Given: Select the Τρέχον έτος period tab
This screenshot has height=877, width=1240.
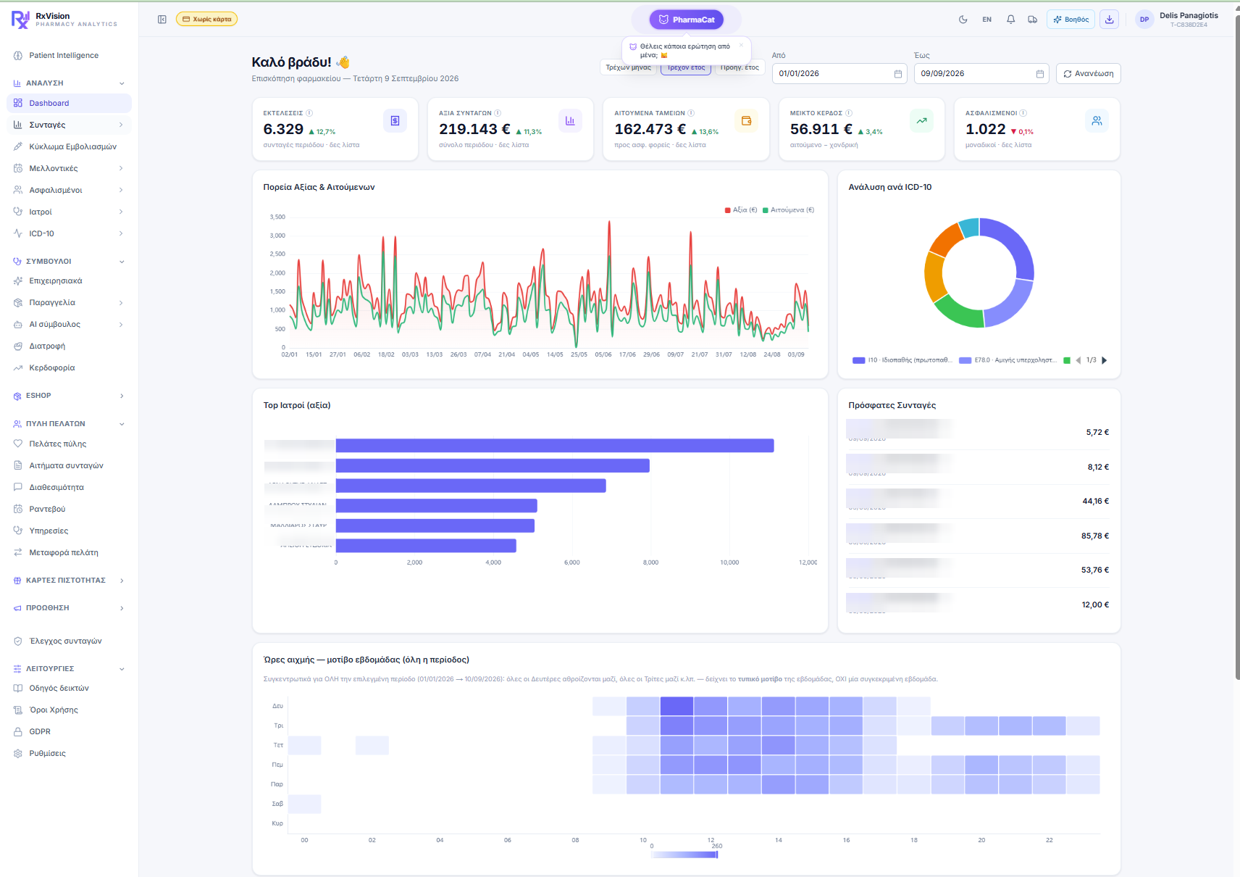Looking at the screenshot, I should (686, 68).
